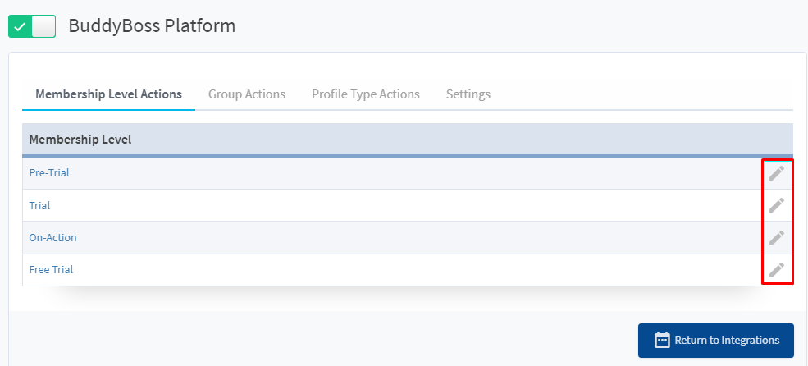Click the green checkmark on platform switch
The width and height of the screenshot is (808, 366).
[x=20, y=26]
